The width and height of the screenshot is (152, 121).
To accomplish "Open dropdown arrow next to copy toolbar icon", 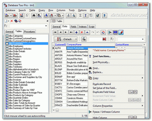I will click(63, 15).
